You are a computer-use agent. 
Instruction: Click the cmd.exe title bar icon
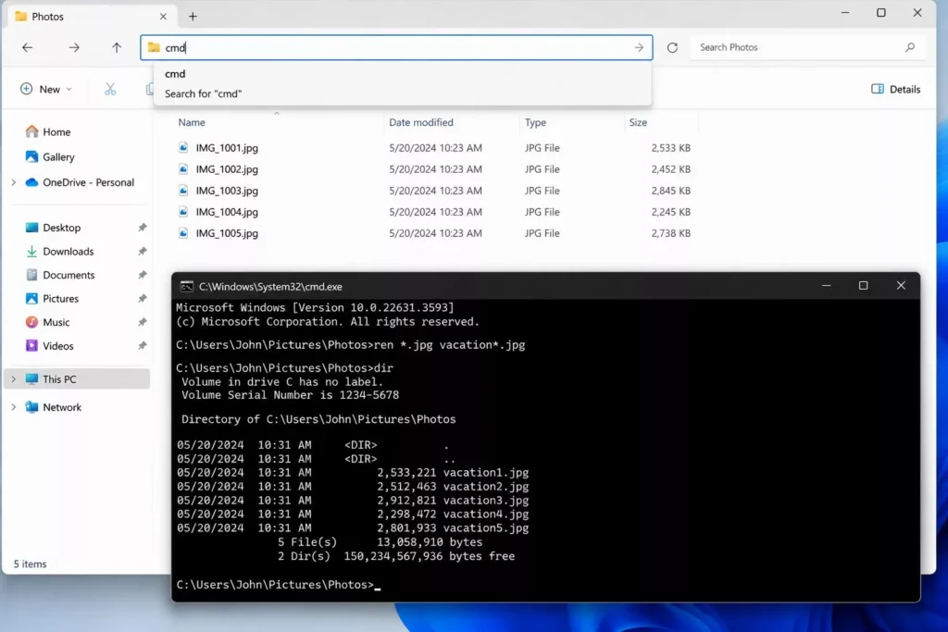187,287
